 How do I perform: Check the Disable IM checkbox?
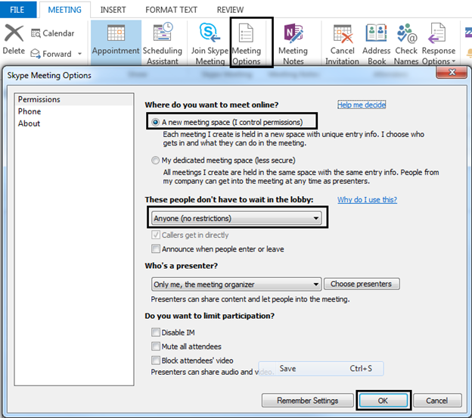point(156,332)
